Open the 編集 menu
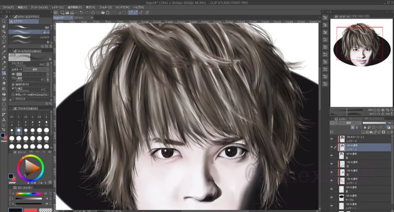 pos(23,8)
